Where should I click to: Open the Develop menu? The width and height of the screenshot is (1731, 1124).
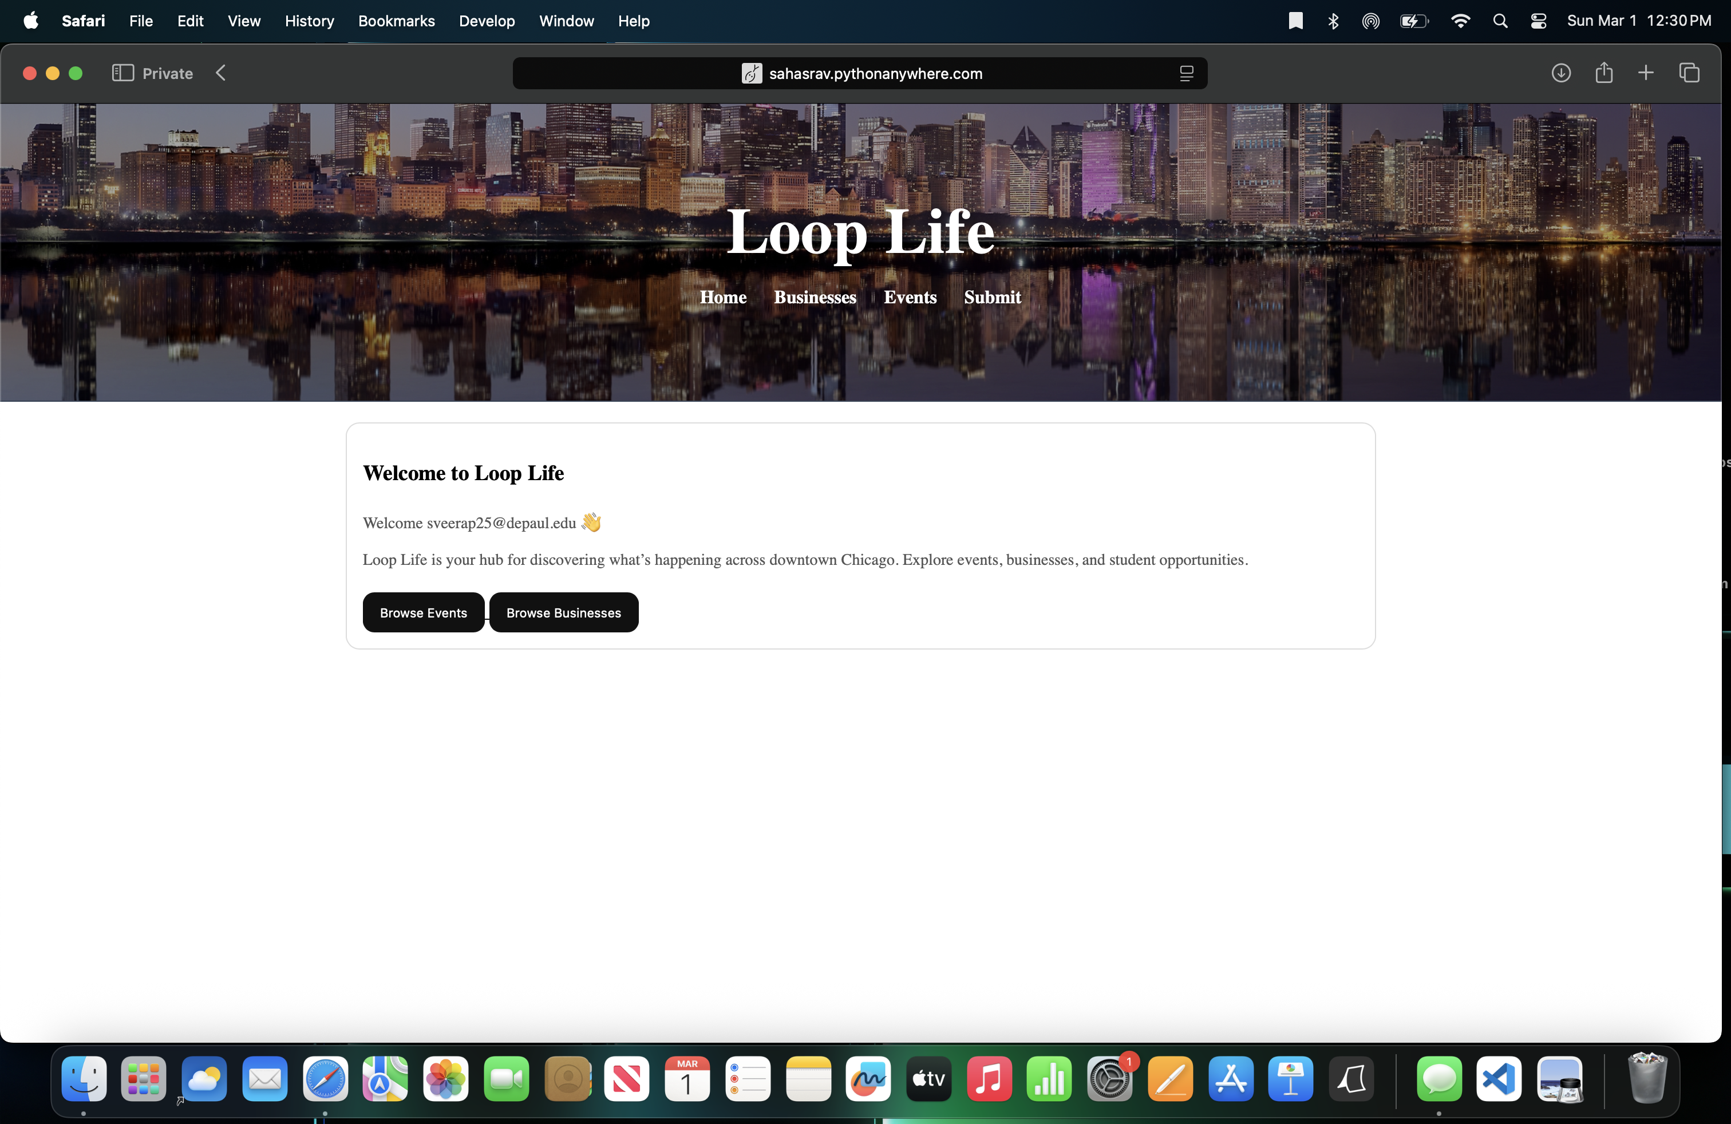click(487, 21)
